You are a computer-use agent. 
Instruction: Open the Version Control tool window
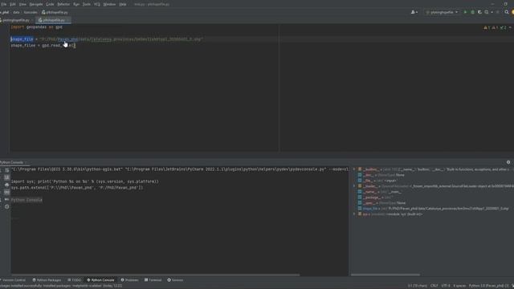click(13, 280)
